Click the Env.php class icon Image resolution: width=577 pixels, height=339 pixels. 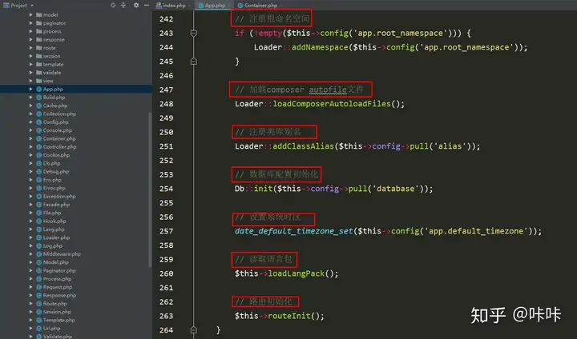point(39,180)
